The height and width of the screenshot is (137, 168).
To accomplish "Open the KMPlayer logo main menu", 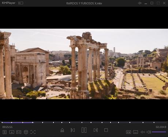I will point(9,3).
